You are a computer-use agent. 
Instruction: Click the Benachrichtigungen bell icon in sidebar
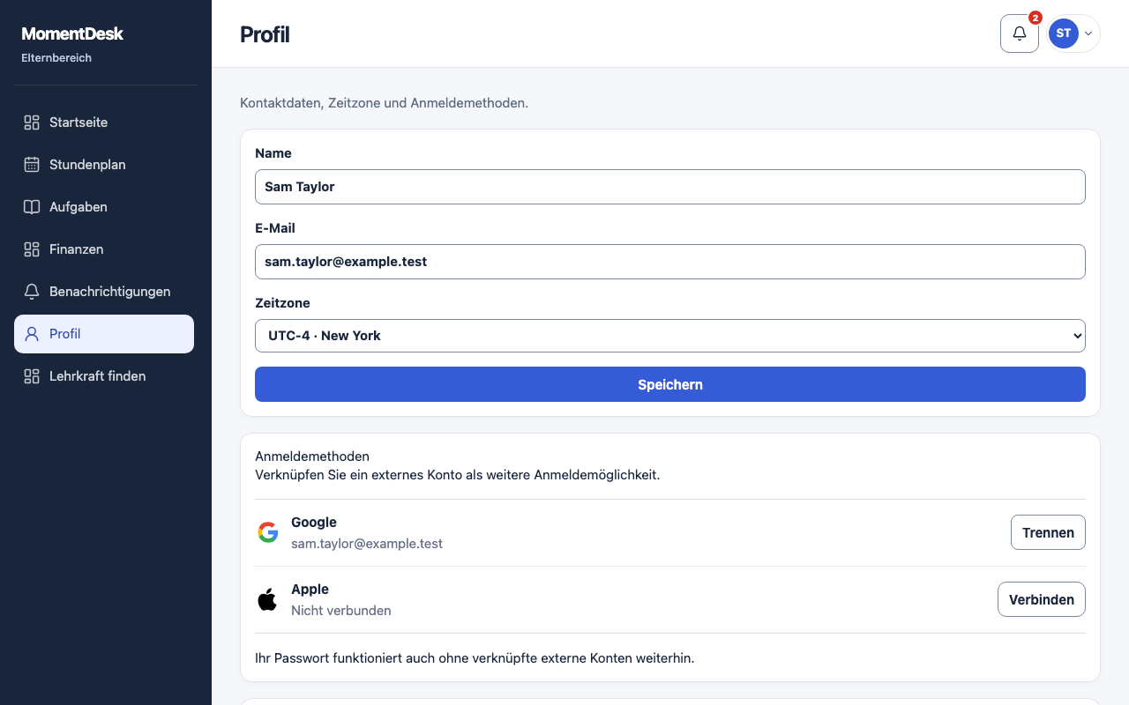[x=32, y=292]
